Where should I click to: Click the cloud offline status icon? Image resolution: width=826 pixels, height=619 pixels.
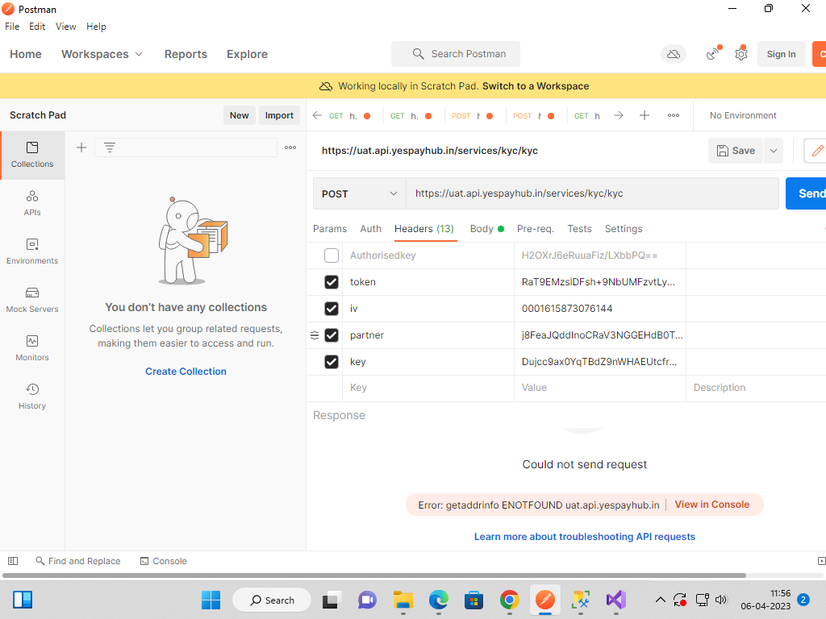click(674, 54)
